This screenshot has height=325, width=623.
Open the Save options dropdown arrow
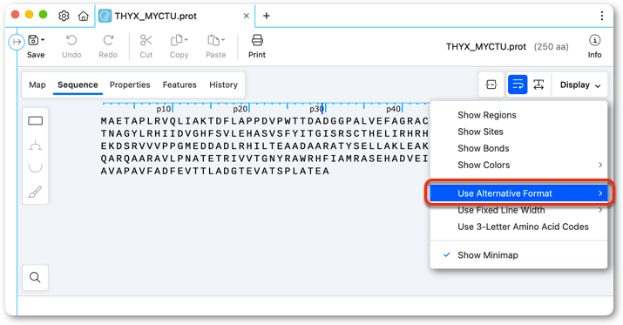click(43, 40)
